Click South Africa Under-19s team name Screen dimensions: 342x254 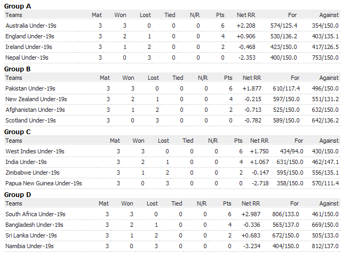point(35,214)
